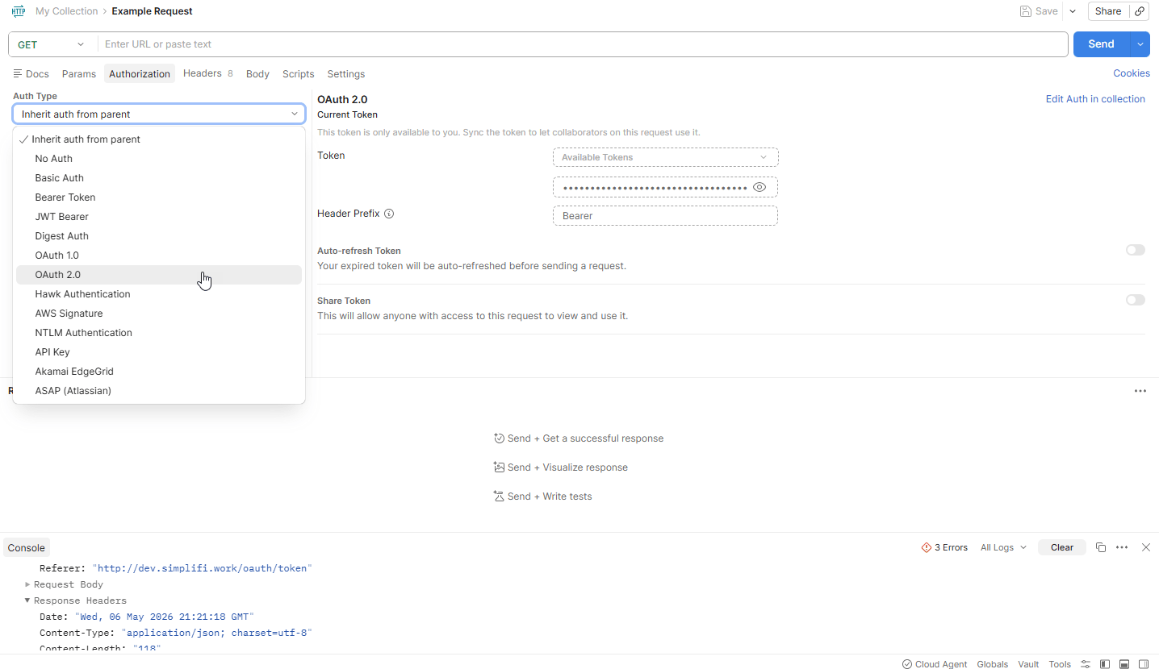Click the 3 Errors indicator in the console
Screen dimensions: 1159x669
pos(944,547)
